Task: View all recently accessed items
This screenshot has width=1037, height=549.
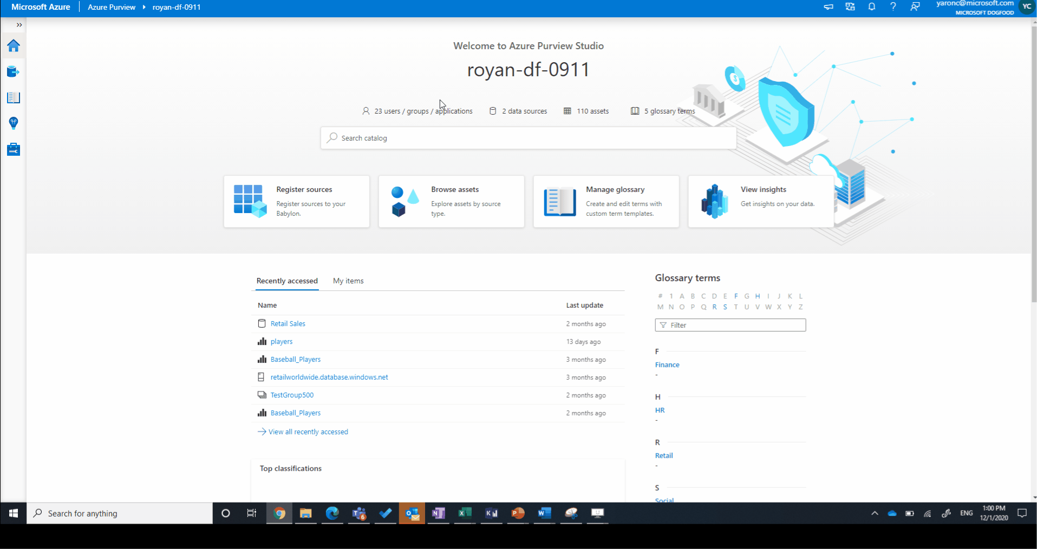Action: (x=308, y=432)
